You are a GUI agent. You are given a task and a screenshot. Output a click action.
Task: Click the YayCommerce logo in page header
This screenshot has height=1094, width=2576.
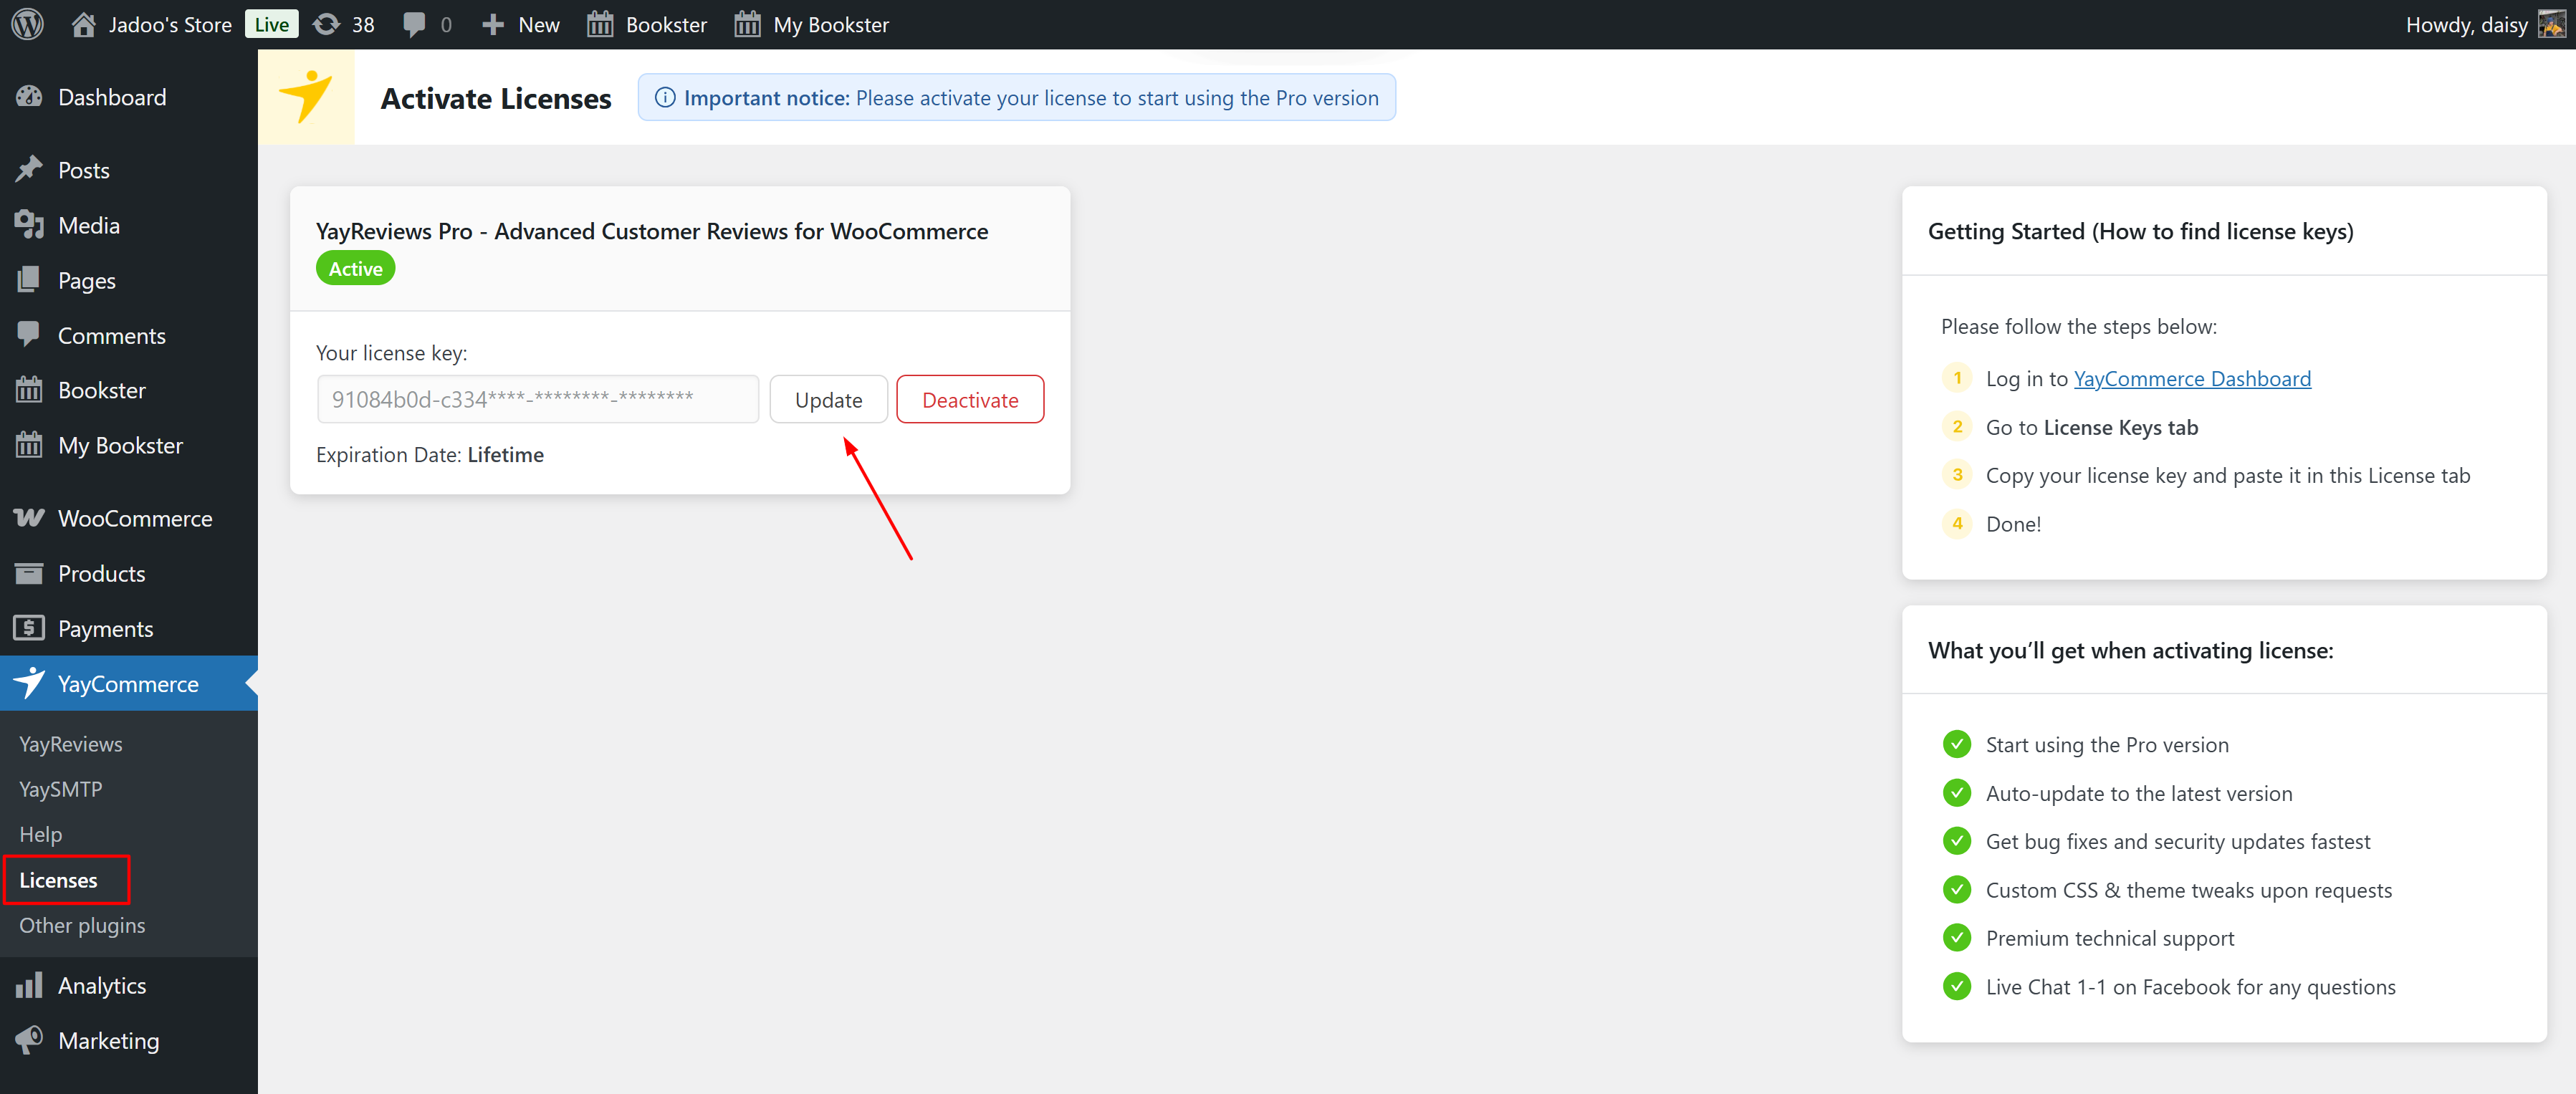coord(306,97)
